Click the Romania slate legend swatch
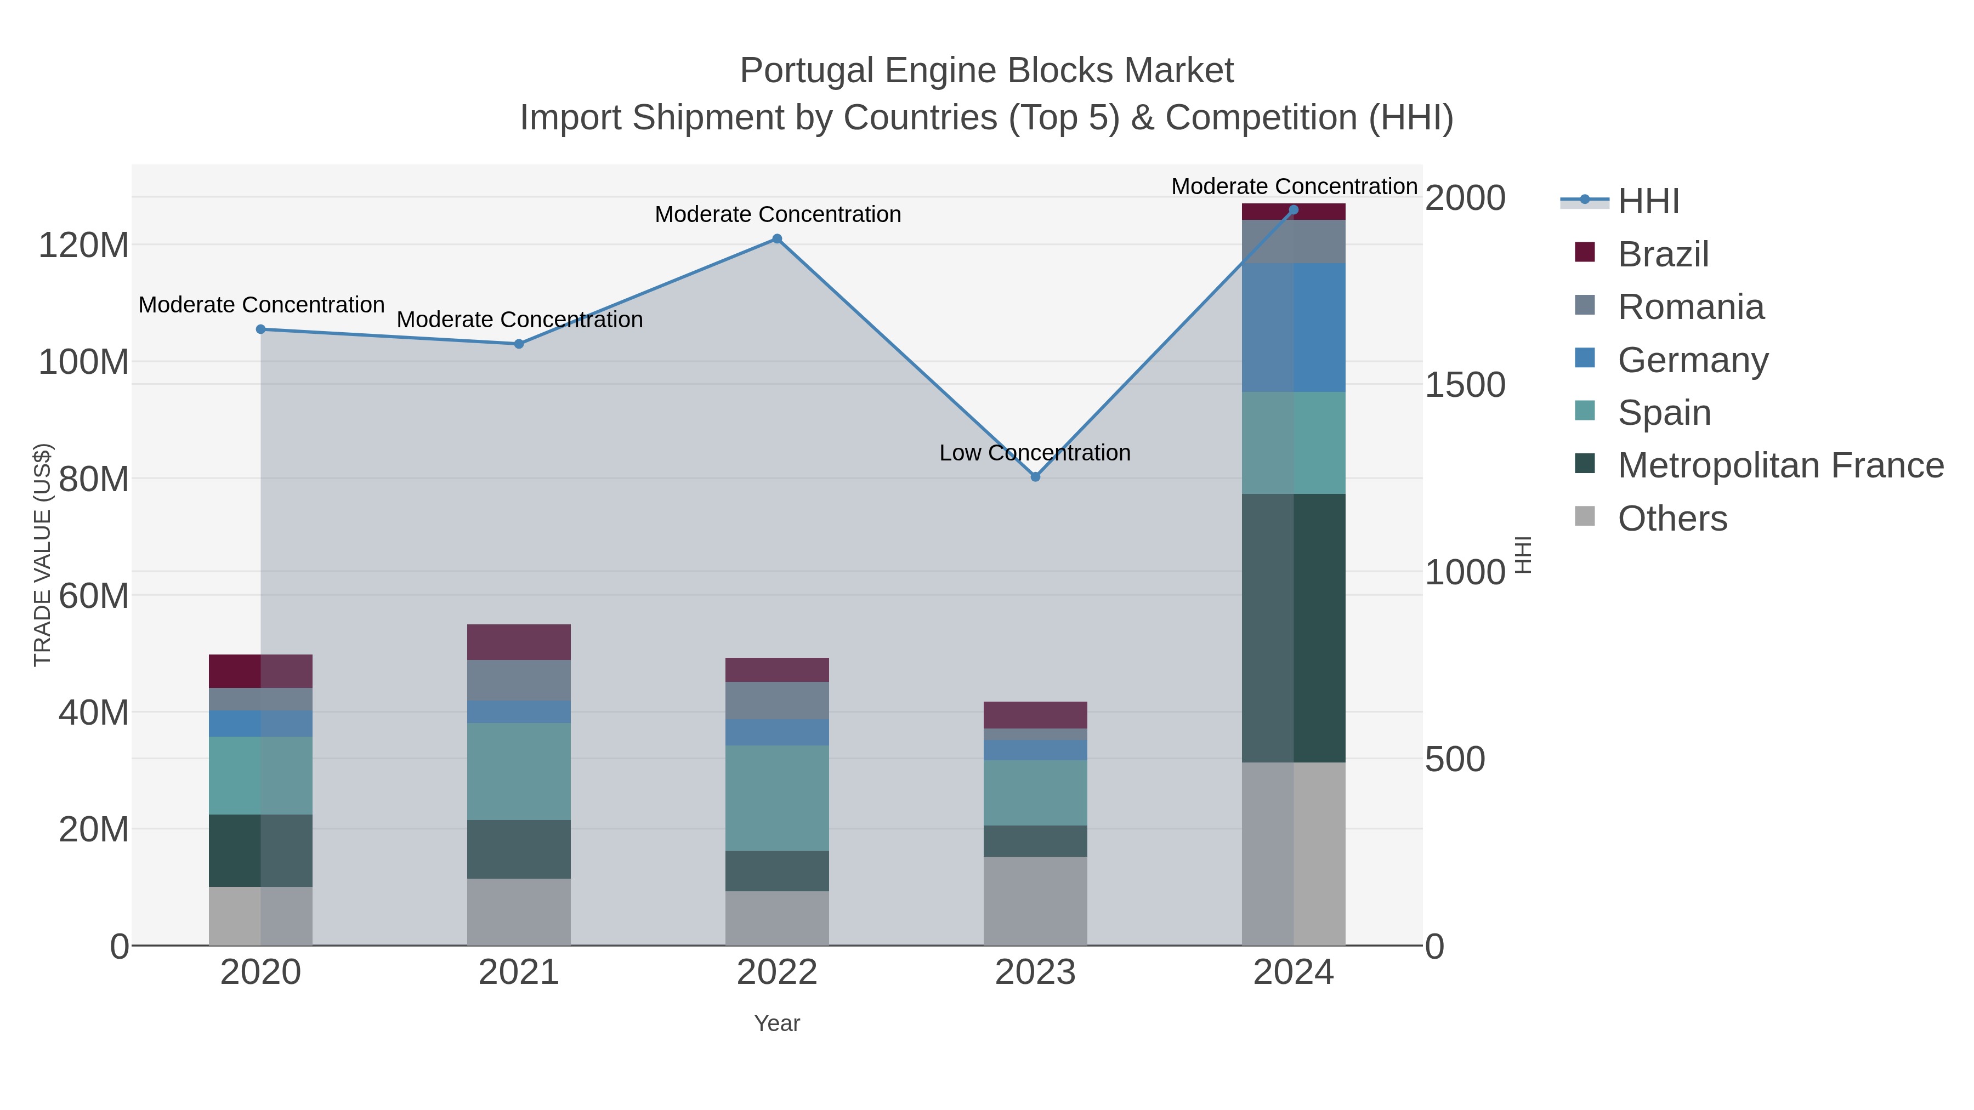 (x=1585, y=305)
